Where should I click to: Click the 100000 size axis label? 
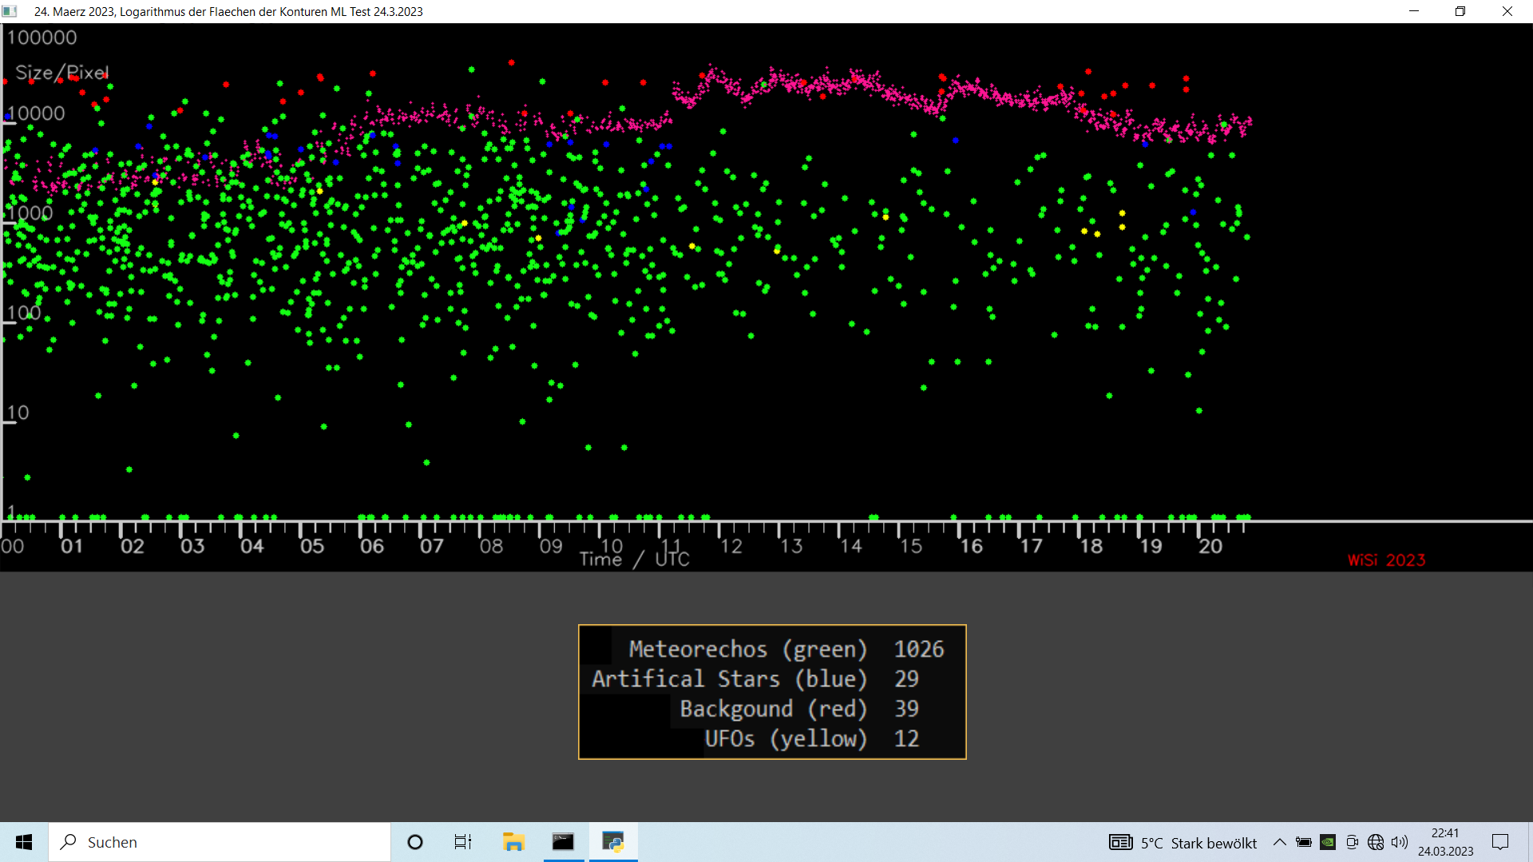pos(42,38)
